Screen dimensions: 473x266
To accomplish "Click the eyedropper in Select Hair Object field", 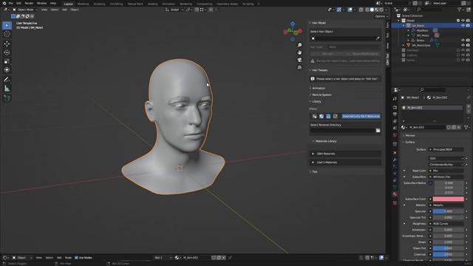I will [x=378, y=38].
